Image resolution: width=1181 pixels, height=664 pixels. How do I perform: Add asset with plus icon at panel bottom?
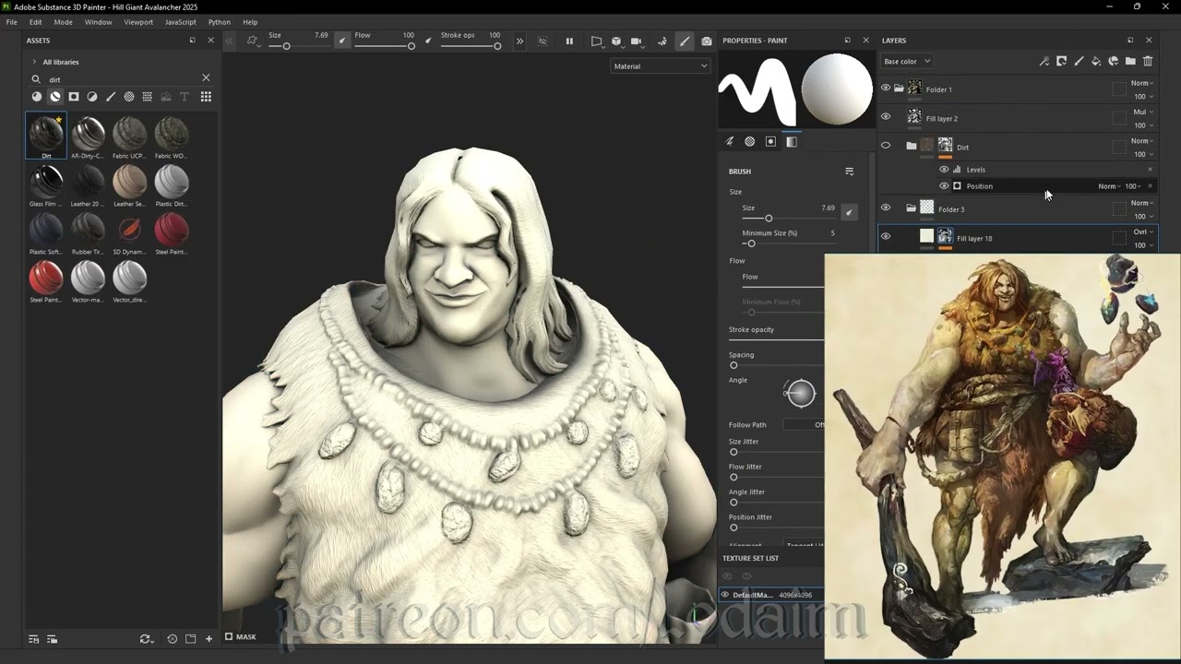pyautogui.click(x=209, y=639)
